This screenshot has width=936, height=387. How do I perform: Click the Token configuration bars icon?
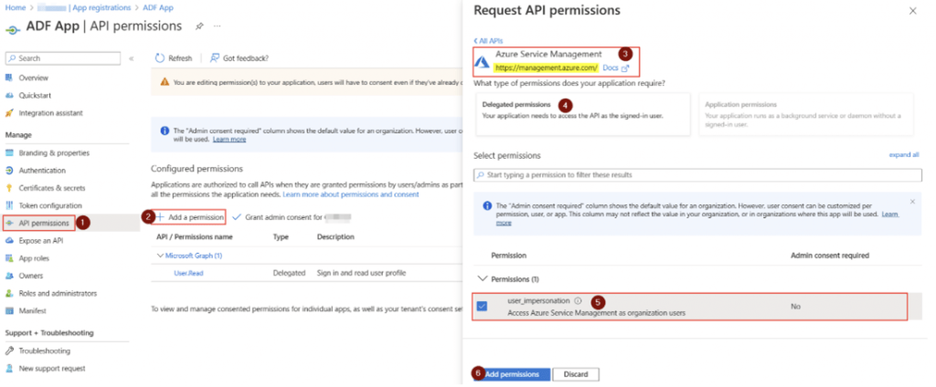tap(9, 205)
